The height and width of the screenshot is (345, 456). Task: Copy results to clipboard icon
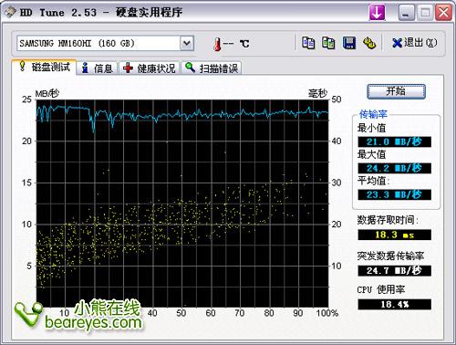[308, 43]
